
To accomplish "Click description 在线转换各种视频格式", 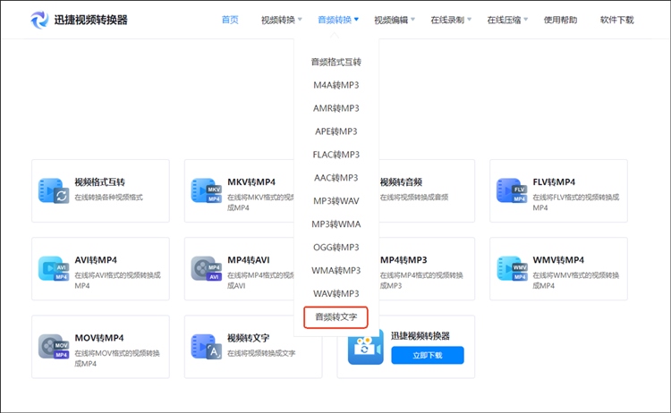I will point(108,197).
